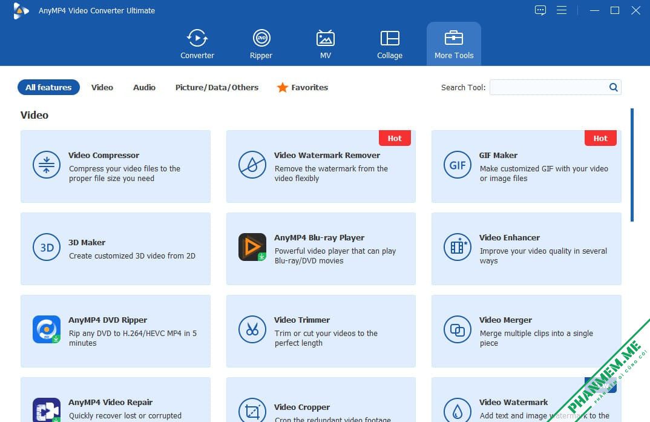650x422 pixels.
Task: Click the More Tools toolbox icon
Action: (x=453, y=38)
